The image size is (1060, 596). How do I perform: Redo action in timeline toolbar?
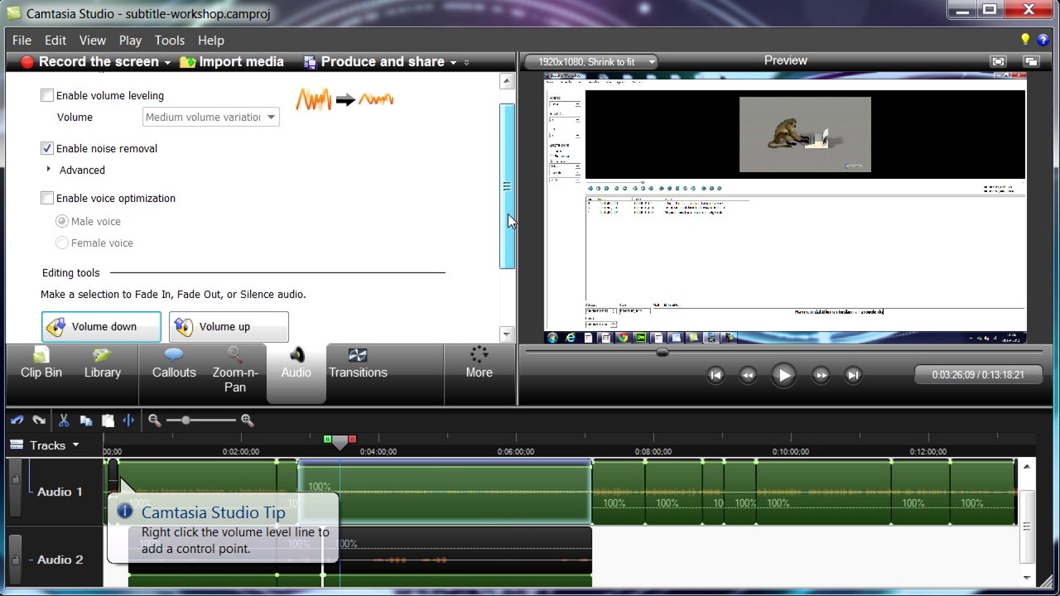(x=38, y=421)
